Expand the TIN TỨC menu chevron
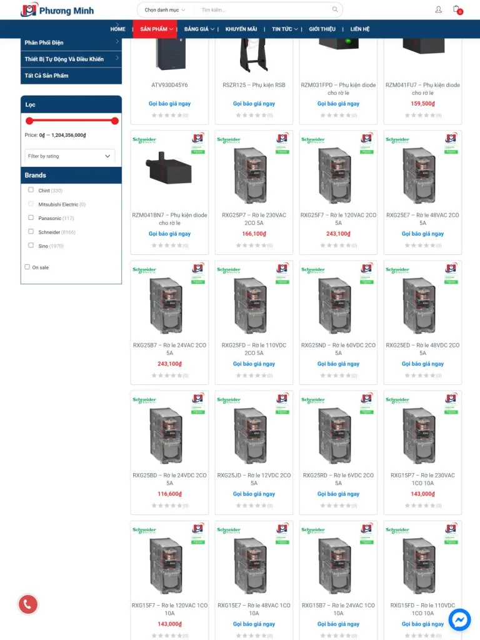The image size is (480, 640). click(296, 29)
